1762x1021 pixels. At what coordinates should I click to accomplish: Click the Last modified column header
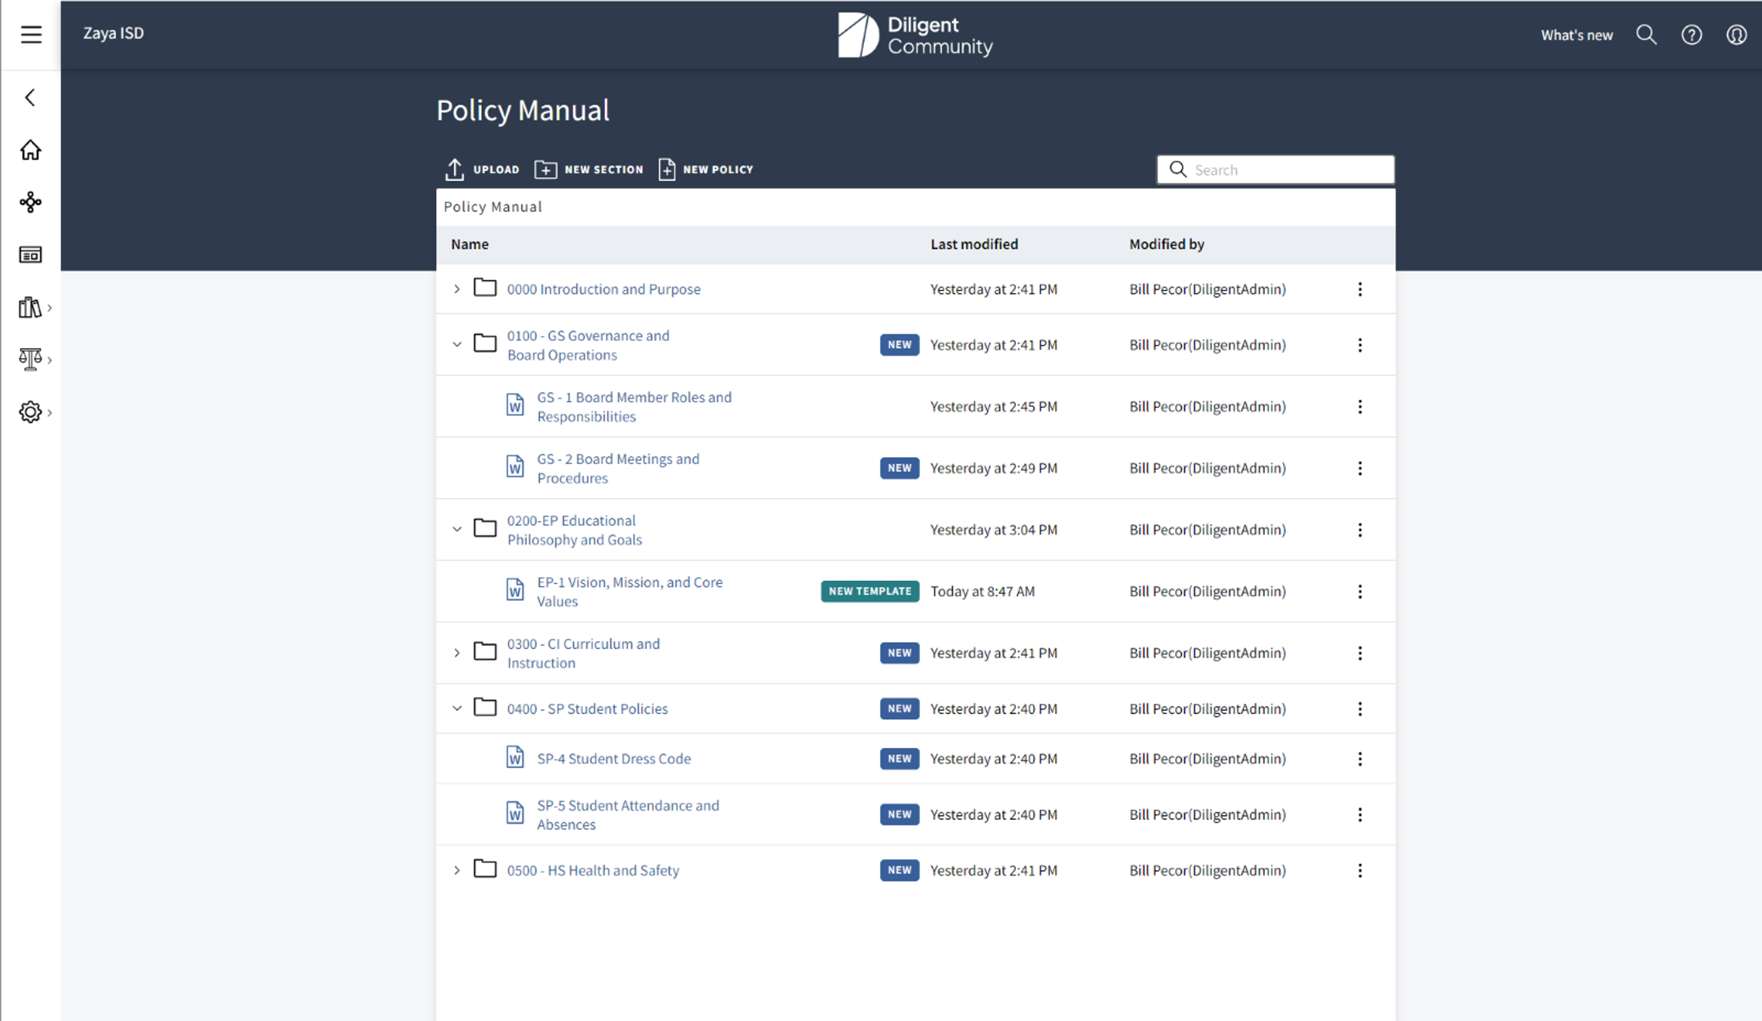click(973, 244)
